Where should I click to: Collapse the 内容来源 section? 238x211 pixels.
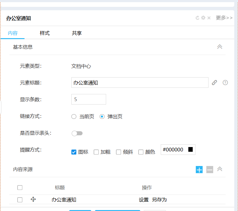tap(220, 169)
